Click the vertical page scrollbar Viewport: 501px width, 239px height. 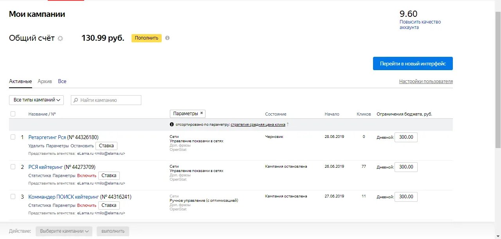tap(498, 78)
